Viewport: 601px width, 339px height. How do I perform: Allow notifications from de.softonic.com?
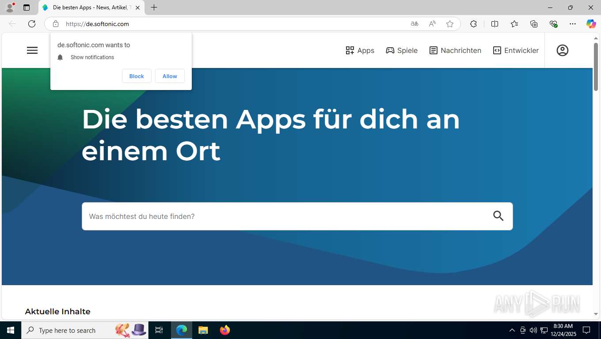(x=170, y=76)
